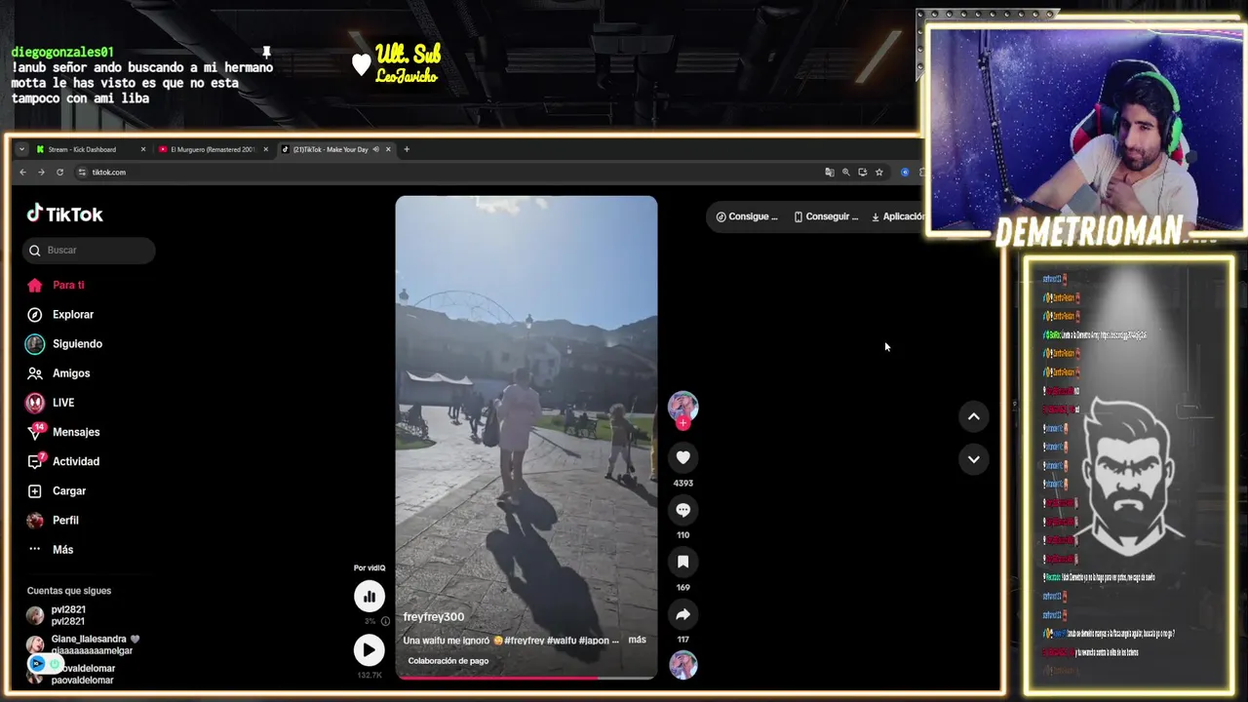Expand caption with más
The width and height of the screenshot is (1248, 702).
(637, 640)
